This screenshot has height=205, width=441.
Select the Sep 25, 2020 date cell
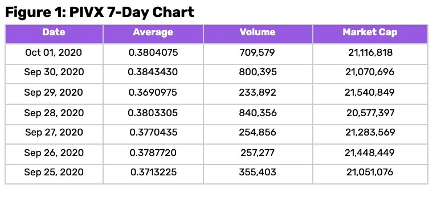tap(54, 172)
